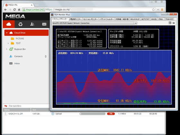
Task: Select Cloud Drive in sidebar
Action: (26, 33)
